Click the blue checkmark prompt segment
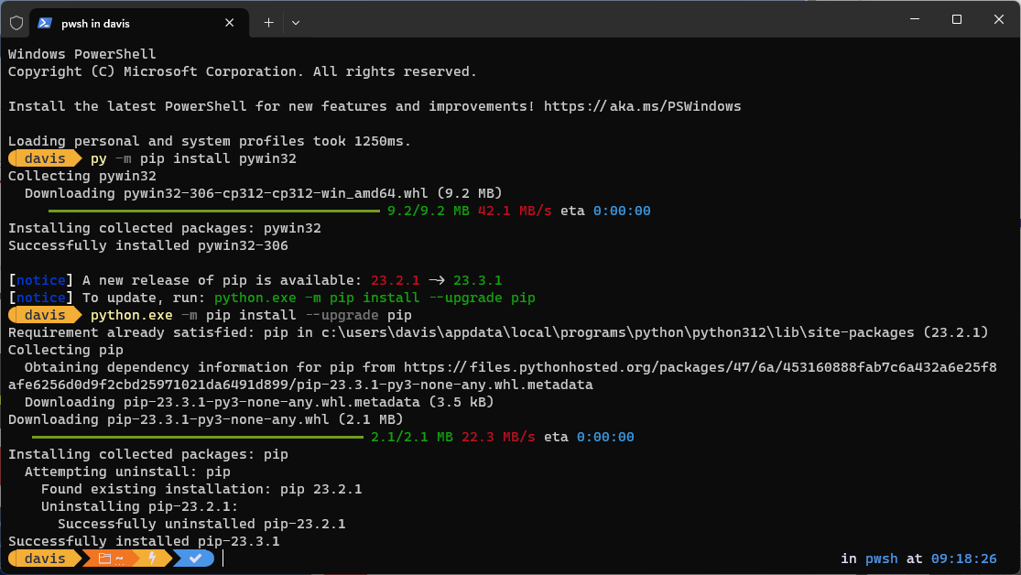1021x575 pixels. pyautogui.click(x=192, y=558)
